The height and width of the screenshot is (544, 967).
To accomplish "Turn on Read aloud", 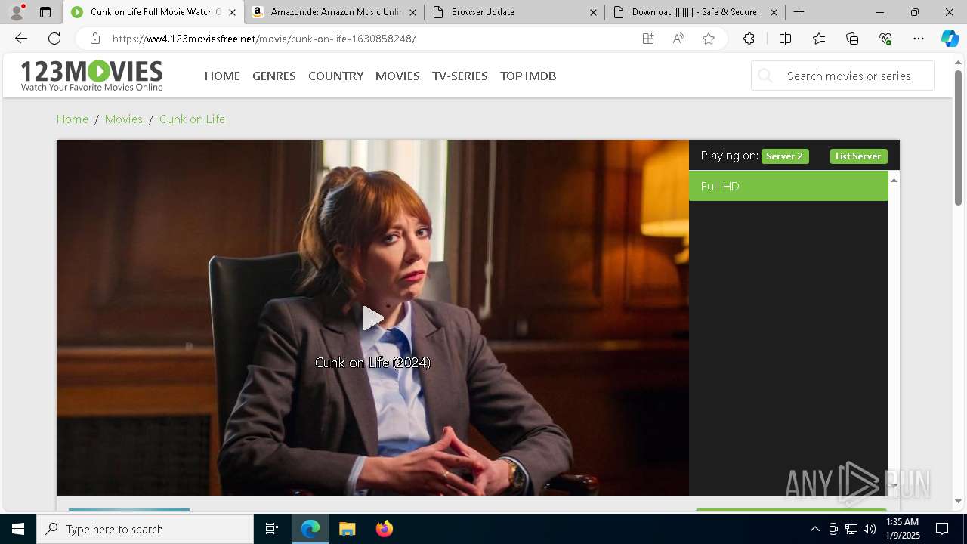I will click(x=678, y=39).
